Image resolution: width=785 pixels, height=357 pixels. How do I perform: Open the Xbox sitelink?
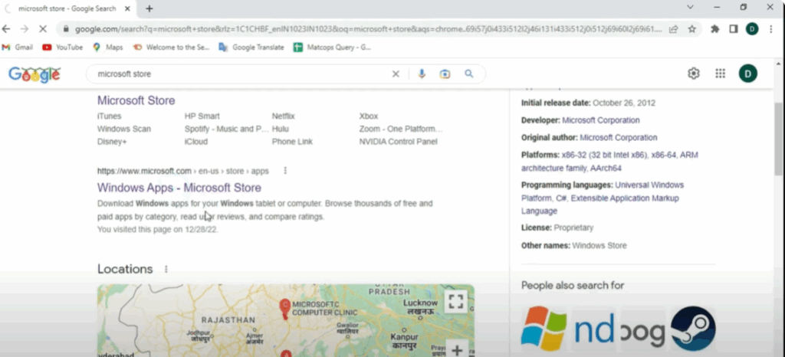coord(369,116)
